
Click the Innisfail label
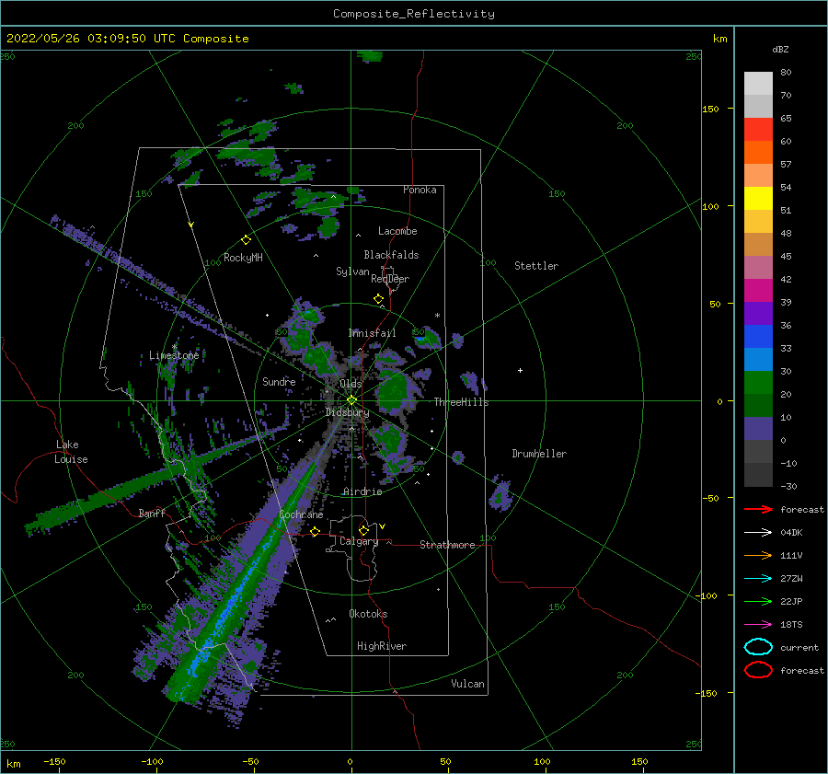[x=372, y=333]
